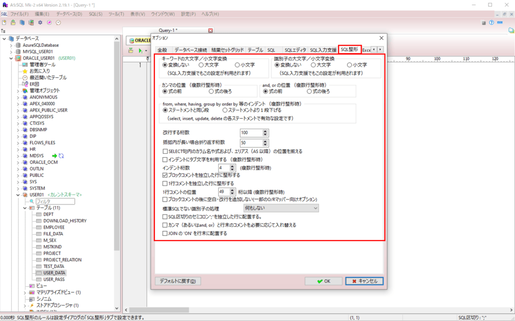Check the インデントにタブ文字を利用する option
The image size is (515, 321).
tap(164, 160)
